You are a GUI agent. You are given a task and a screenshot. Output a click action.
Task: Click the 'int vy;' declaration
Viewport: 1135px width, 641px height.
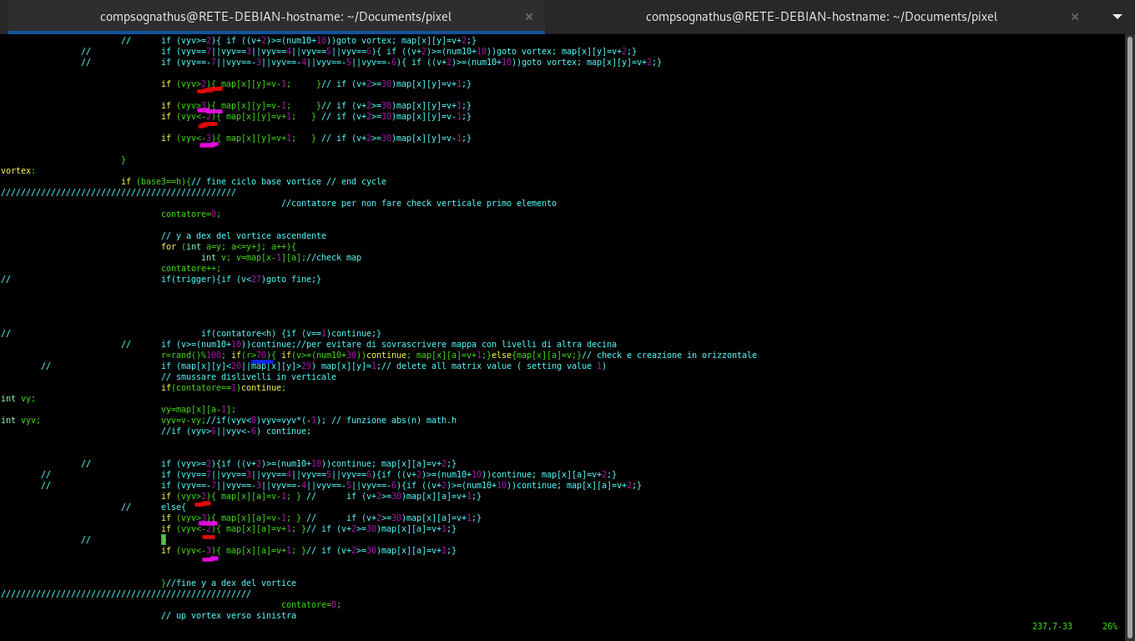(18, 398)
